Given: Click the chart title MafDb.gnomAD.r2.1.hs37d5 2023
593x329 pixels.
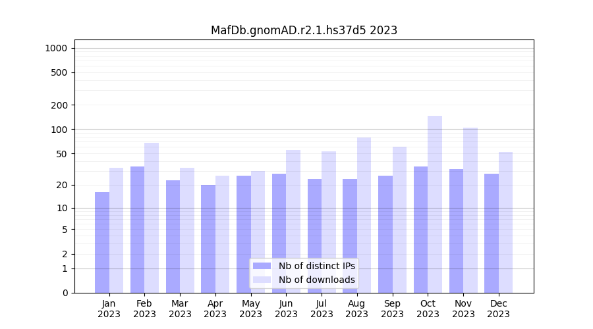Looking at the screenshot, I should [x=304, y=30].
